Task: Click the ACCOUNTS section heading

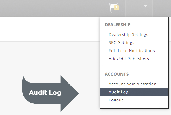Action: tap(117, 74)
